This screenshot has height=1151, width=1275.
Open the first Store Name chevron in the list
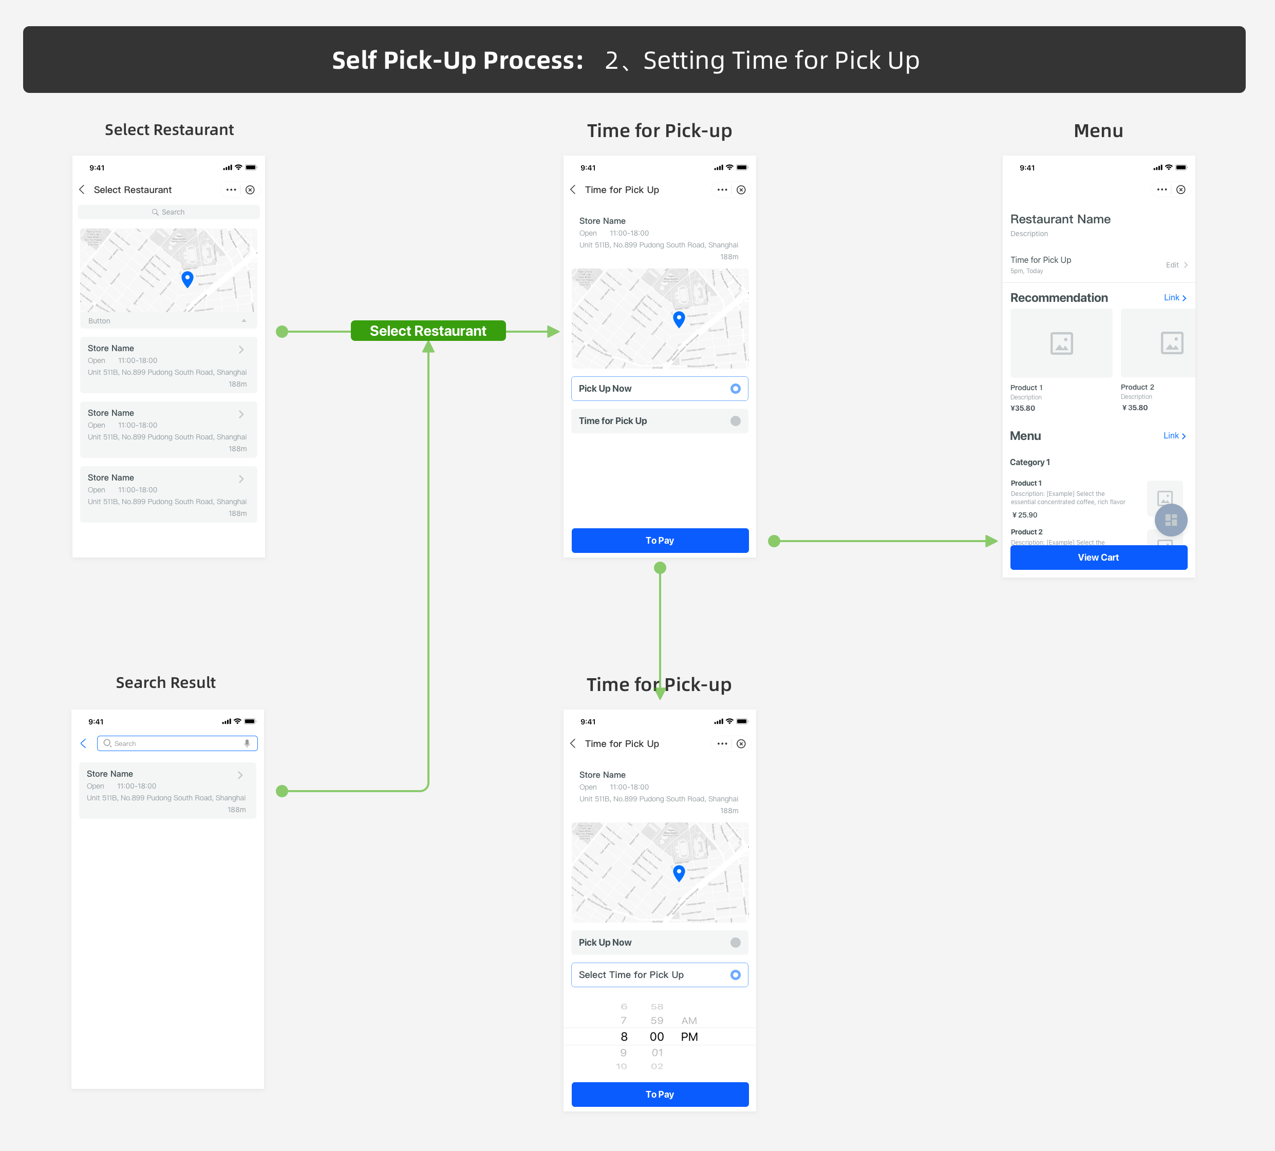tap(241, 350)
